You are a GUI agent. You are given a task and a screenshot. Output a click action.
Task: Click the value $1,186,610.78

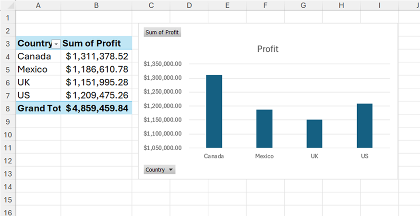(96, 69)
